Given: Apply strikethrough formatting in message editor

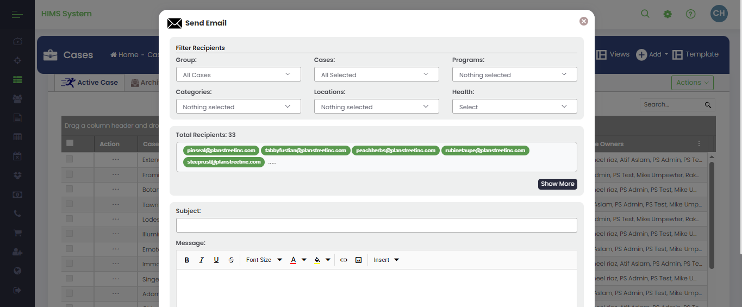Looking at the screenshot, I should point(231,260).
